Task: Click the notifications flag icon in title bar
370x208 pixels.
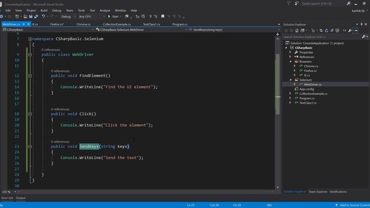Action: [288, 3]
